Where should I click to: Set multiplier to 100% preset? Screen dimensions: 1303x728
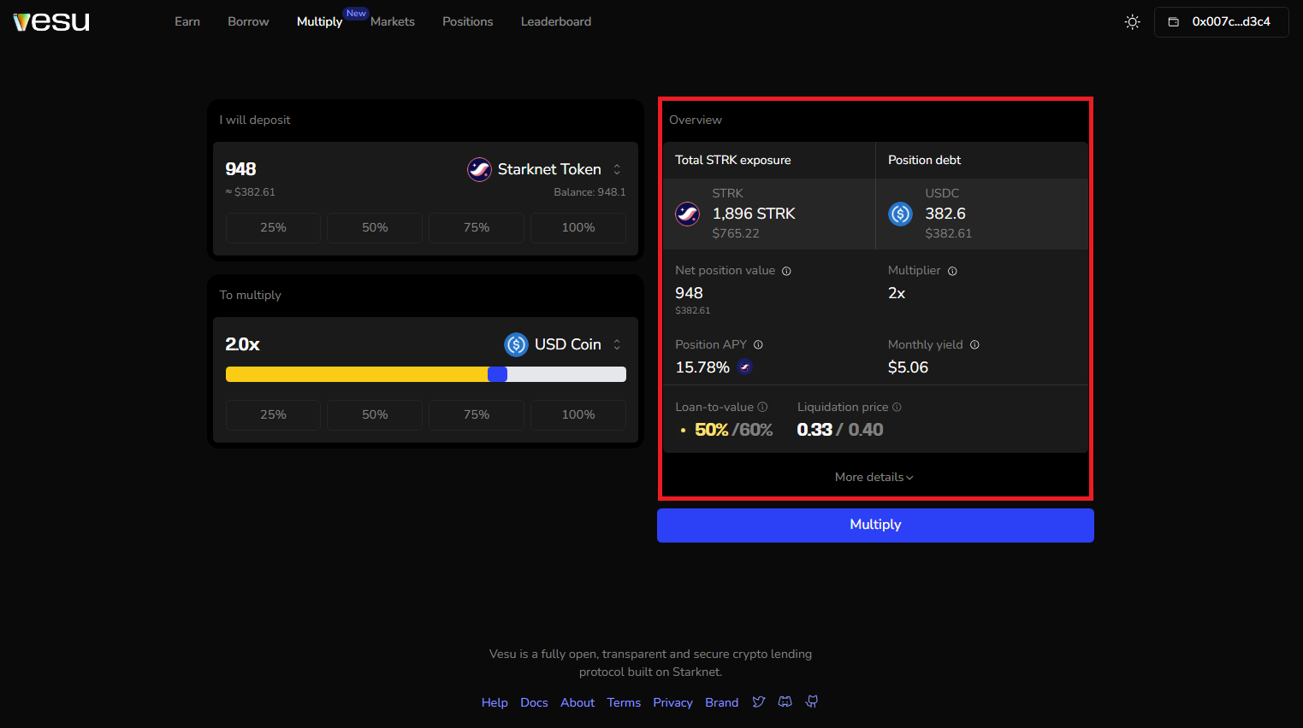[578, 414]
